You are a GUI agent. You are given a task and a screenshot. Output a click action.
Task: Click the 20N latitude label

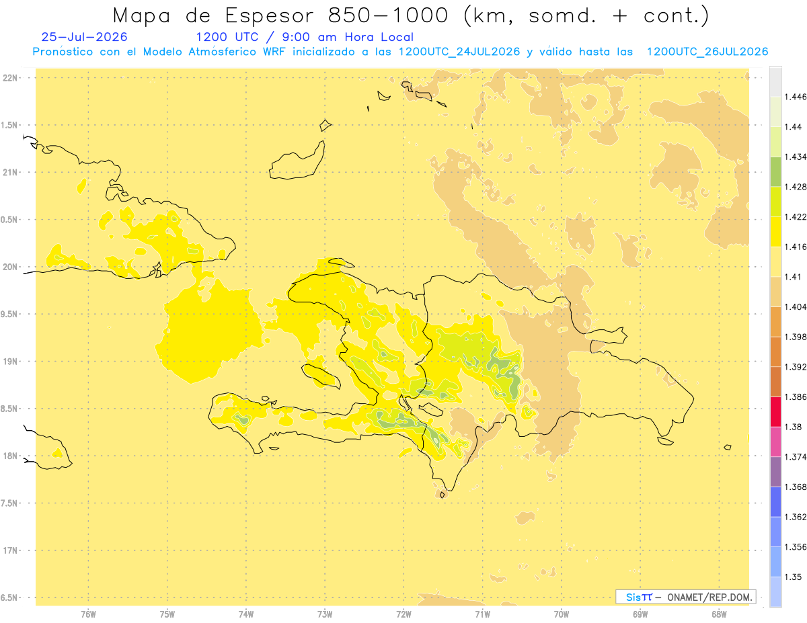pyautogui.click(x=9, y=267)
